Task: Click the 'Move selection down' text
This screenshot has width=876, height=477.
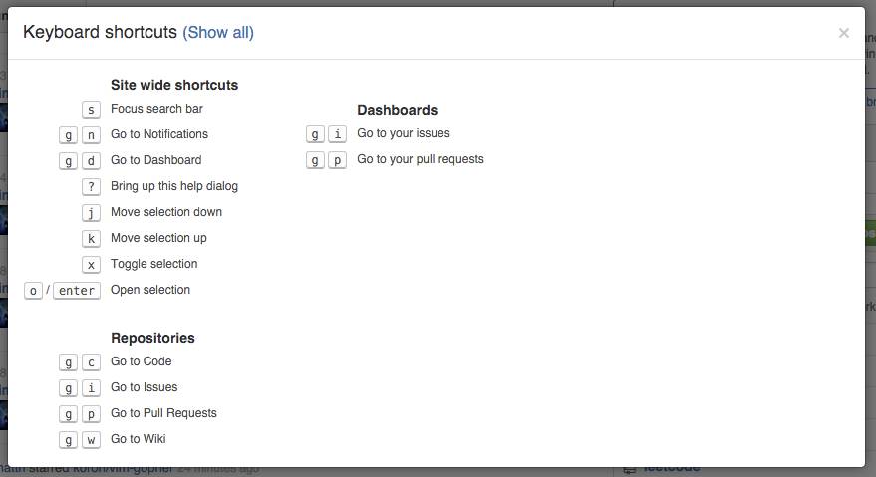Action: pos(166,212)
